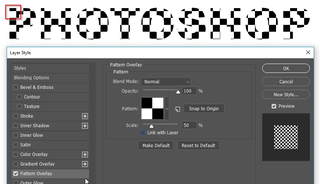Screen dimensions: 320x184
Task: Add another Color Overlay effect plus icon
Action: tap(85, 155)
